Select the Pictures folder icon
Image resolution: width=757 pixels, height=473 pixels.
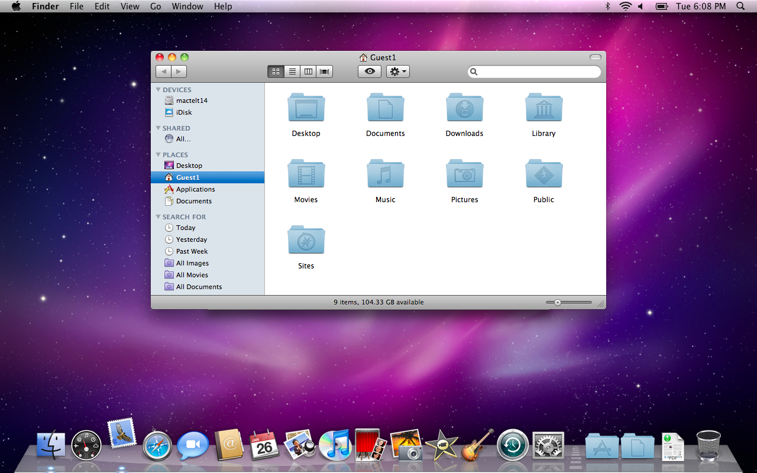coord(464,174)
